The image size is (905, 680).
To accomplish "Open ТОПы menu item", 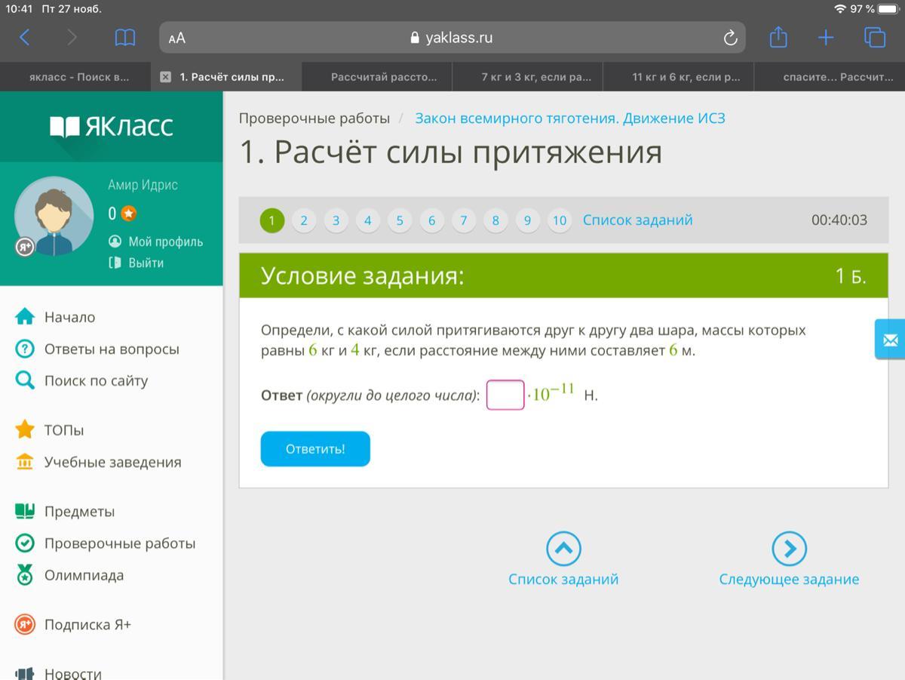I will pos(64,430).
